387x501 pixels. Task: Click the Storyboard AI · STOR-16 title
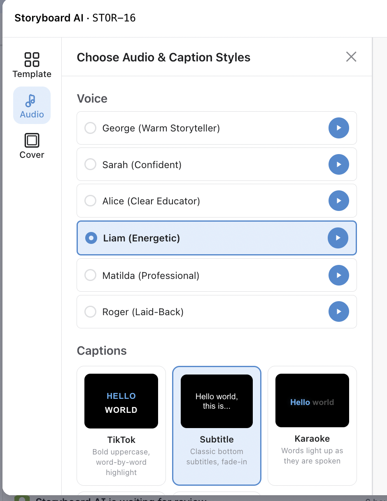75,18
